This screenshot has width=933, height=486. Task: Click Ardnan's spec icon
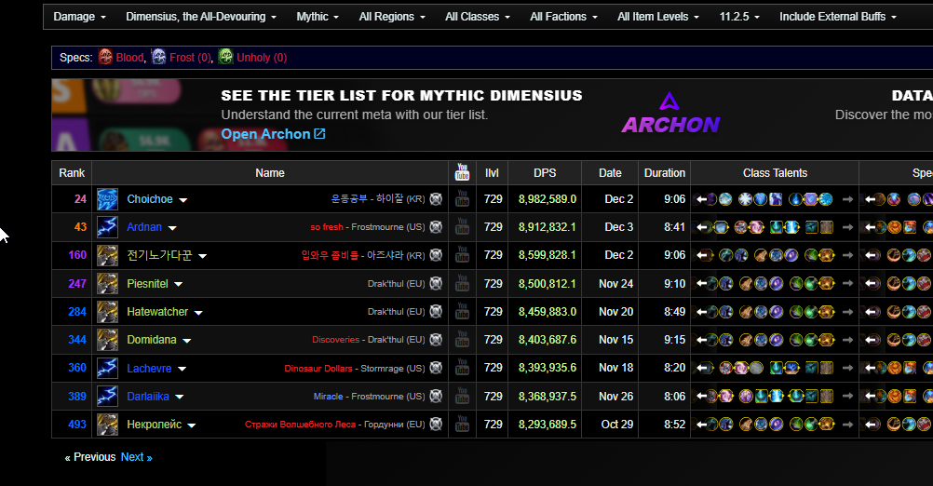tap(108, 227)
